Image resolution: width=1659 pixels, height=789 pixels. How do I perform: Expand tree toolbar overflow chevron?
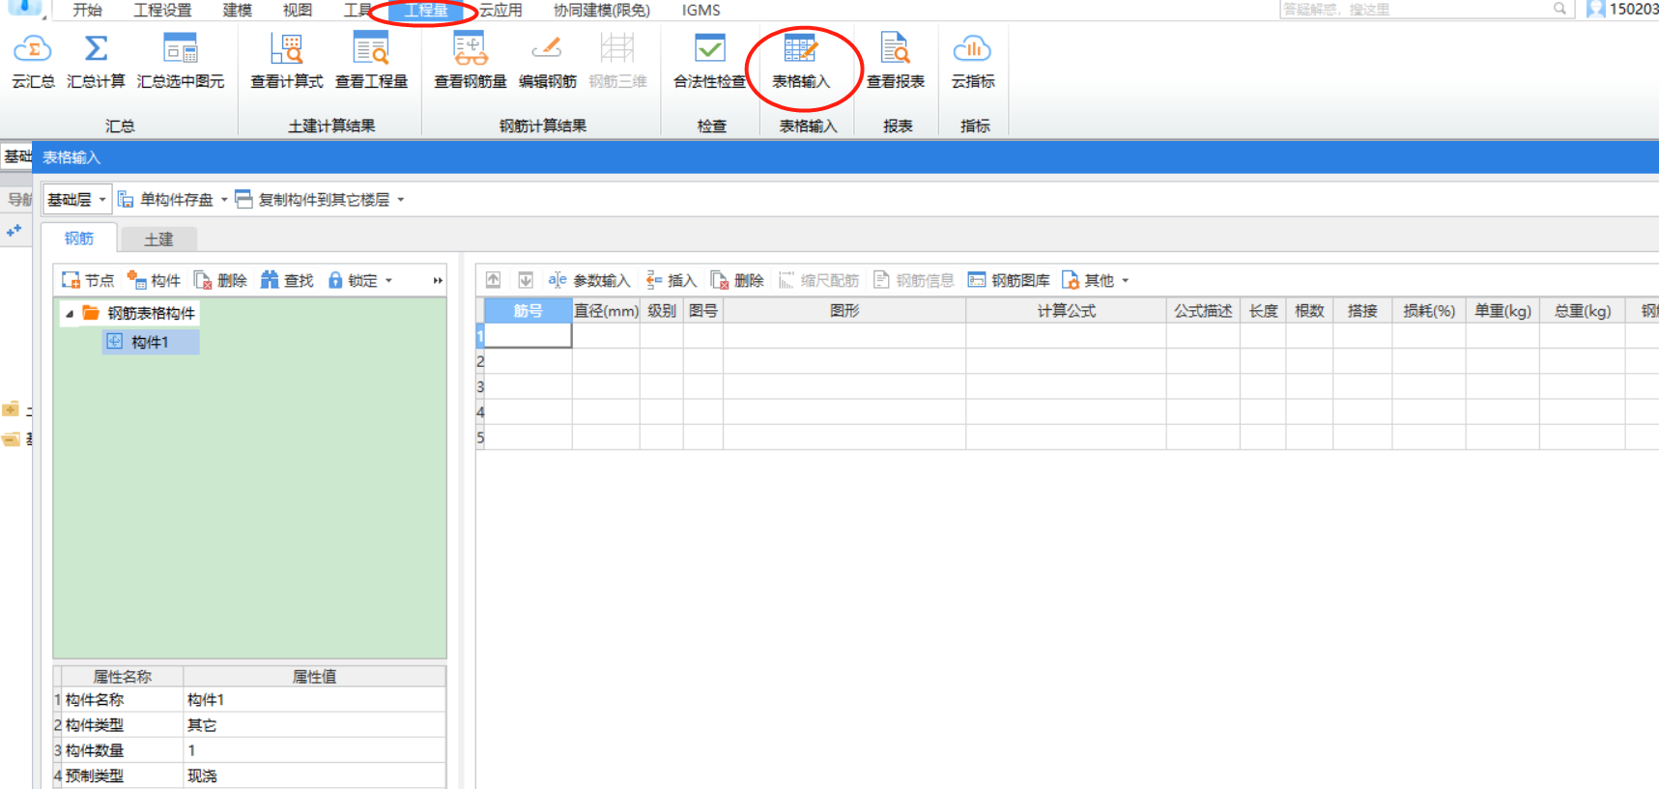pos(438,281)
